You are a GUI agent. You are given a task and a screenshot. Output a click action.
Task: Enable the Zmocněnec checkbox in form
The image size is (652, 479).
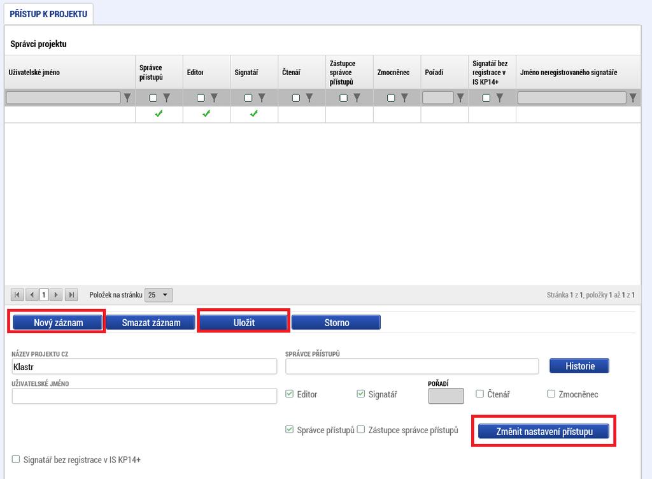551,394
